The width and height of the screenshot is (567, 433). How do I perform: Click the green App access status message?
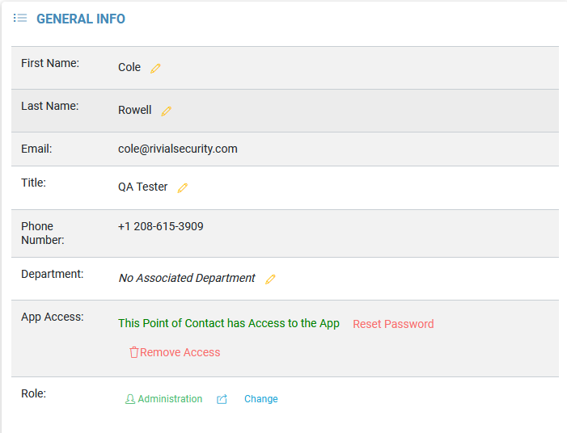click(229, 323)
